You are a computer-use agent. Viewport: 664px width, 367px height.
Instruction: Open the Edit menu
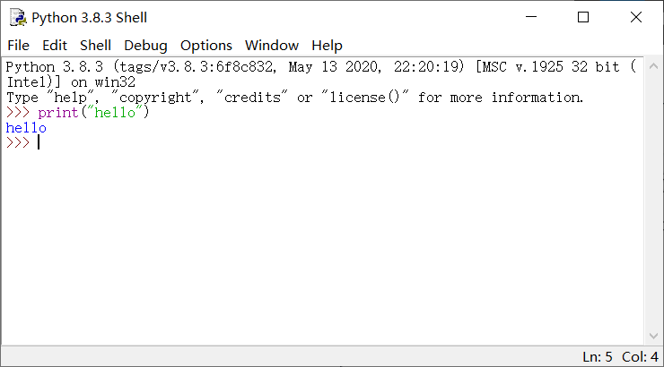[55, 45]
